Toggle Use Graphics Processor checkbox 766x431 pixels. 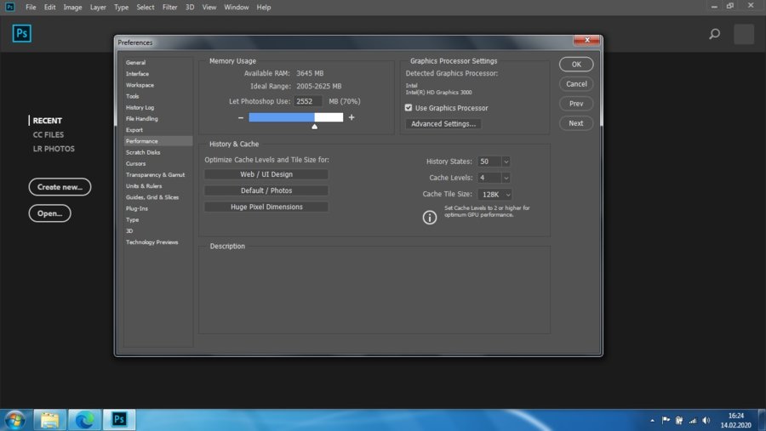point(409,107)
